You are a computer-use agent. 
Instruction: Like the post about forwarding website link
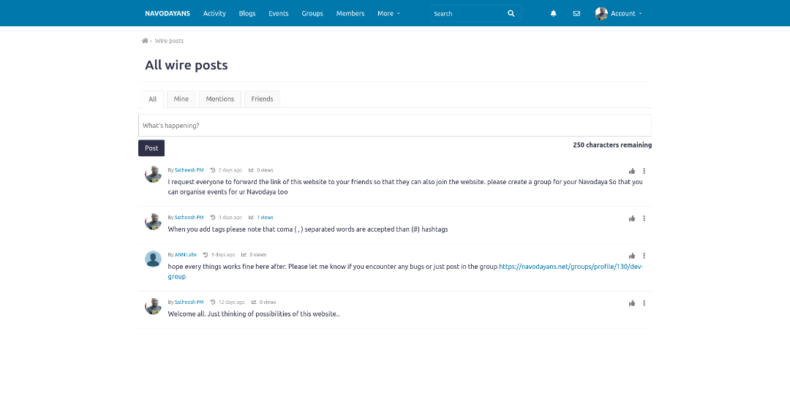[632, 171]
